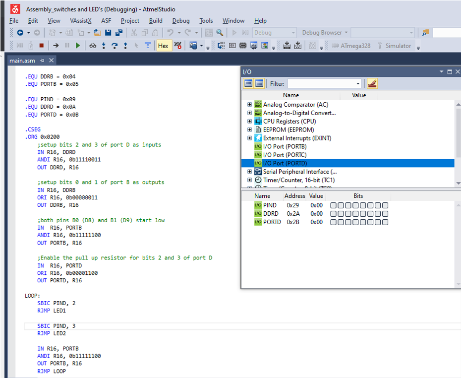Toggle Hex display format
461x378 pixels.
(x=163, y=45)
